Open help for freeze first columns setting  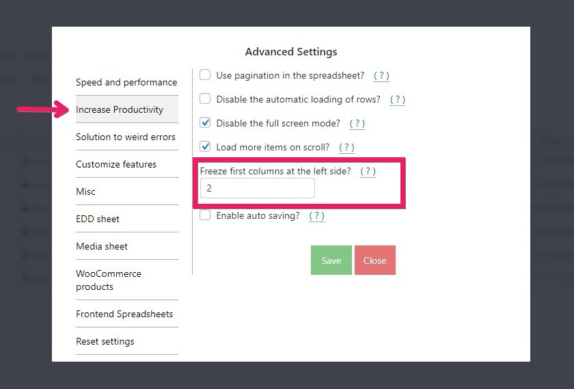coord(368,172)
